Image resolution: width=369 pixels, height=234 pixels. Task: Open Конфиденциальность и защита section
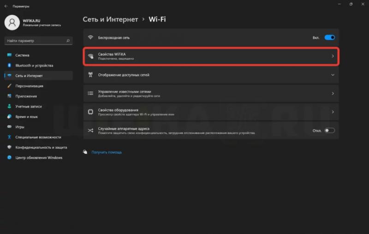point(39,147)
